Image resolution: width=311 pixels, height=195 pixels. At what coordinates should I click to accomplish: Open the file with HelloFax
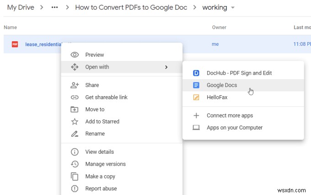(243, 97)
